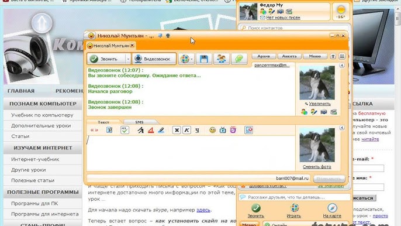Viewport: 401px width, 226px height.
Task: Click the Расскажи друзьям status field
Action: (294, 197)
